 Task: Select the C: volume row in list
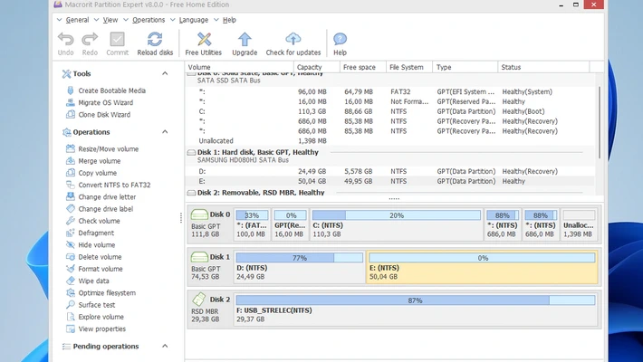point(390,111)
